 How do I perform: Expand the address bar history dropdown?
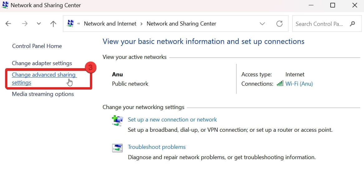click(262, 24)
